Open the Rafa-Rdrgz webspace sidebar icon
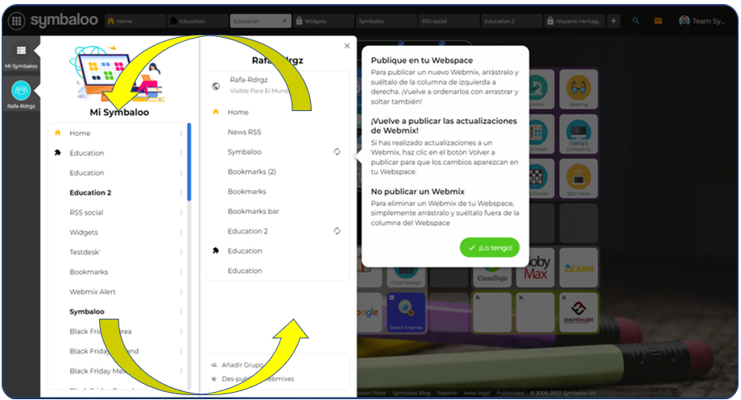The width and height of the screenshot is (741, 400). [x=21, y=90]
